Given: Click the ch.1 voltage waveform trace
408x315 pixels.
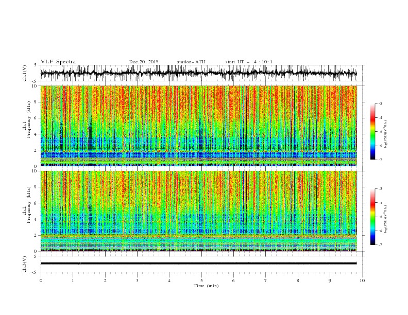Looking at the screenshot, I should pos(198,73).
